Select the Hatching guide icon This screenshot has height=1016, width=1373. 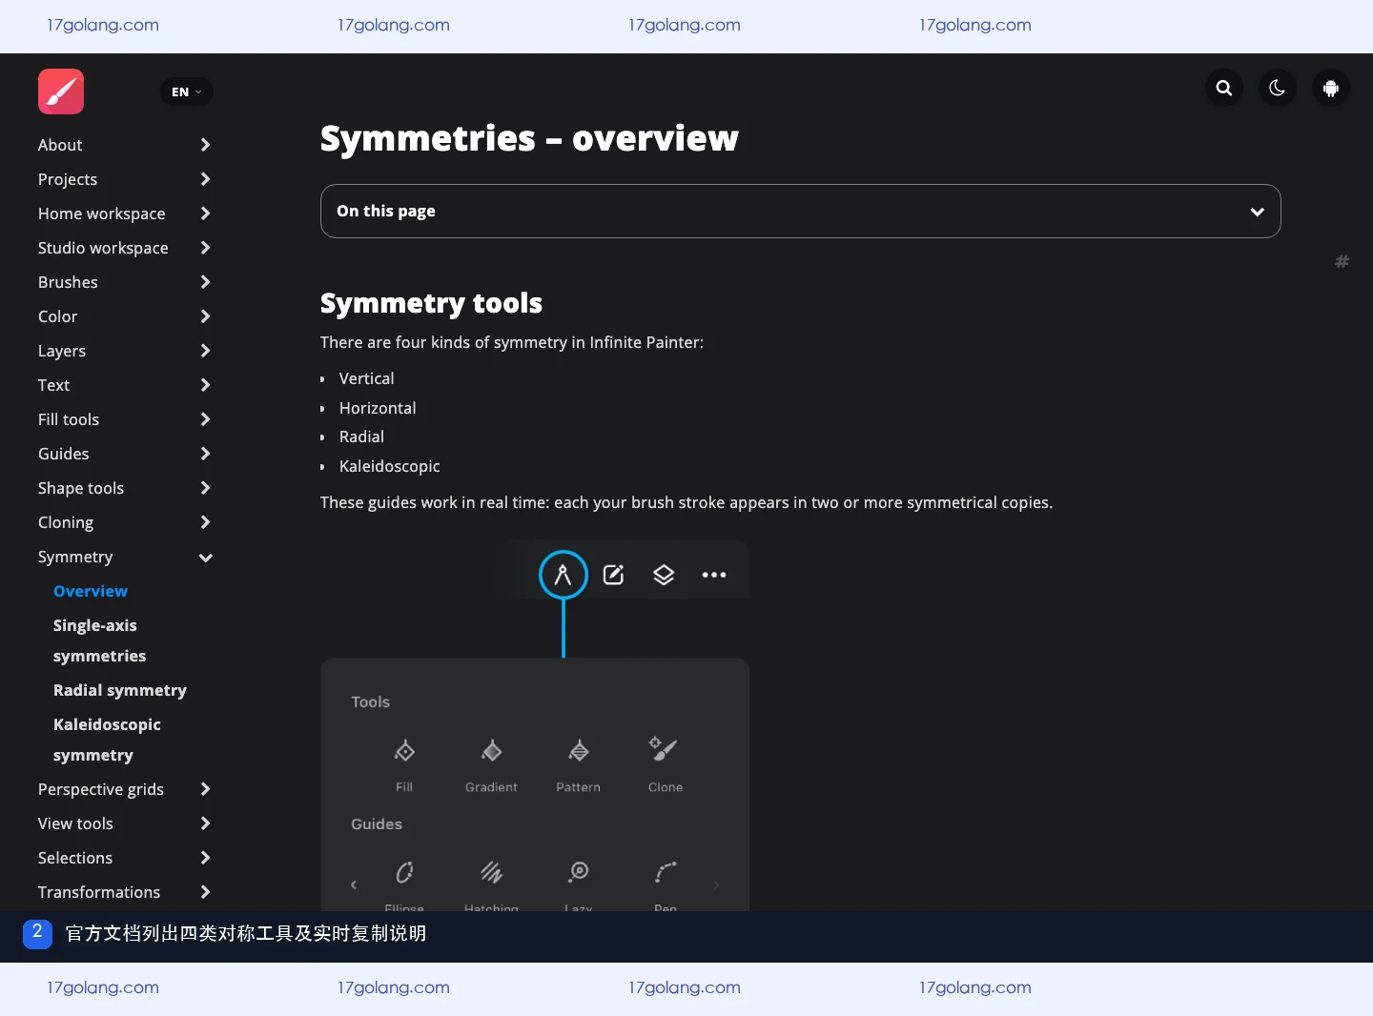pyautogui.click(x=491, y=872)
